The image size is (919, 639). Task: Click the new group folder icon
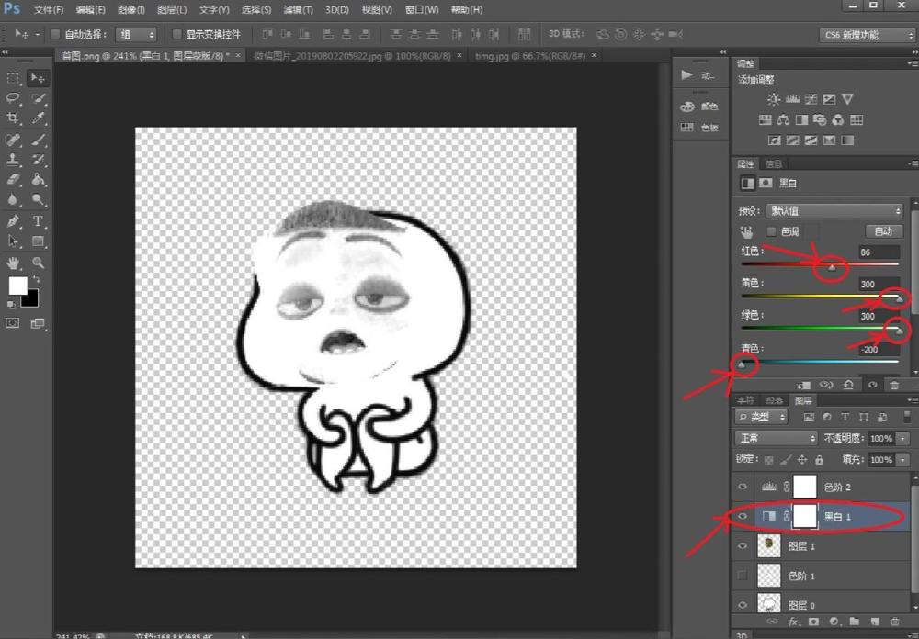854,622
